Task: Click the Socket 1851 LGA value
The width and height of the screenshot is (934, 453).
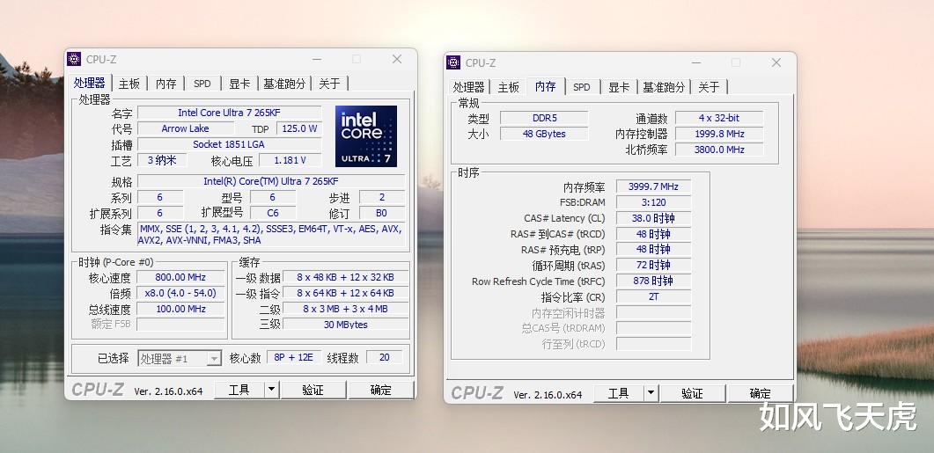Action: click(x=230, y=144)
